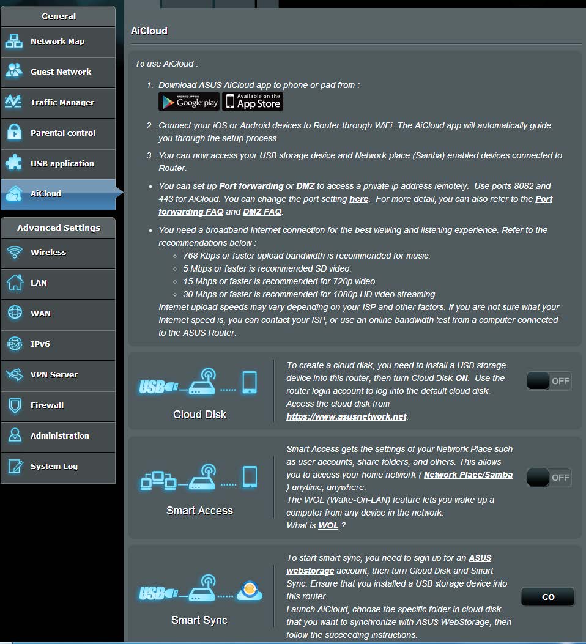586x644 pixels.
Task: Click the Smart Sync caption text
Action: [x=199, y=620]
